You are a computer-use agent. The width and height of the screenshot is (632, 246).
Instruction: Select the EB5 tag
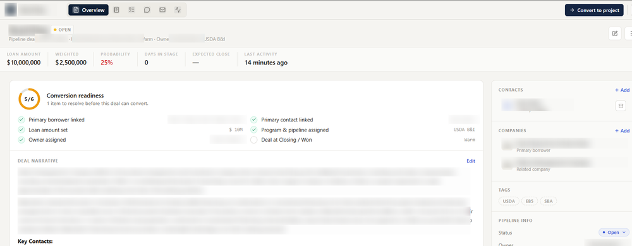click(529, 201)
